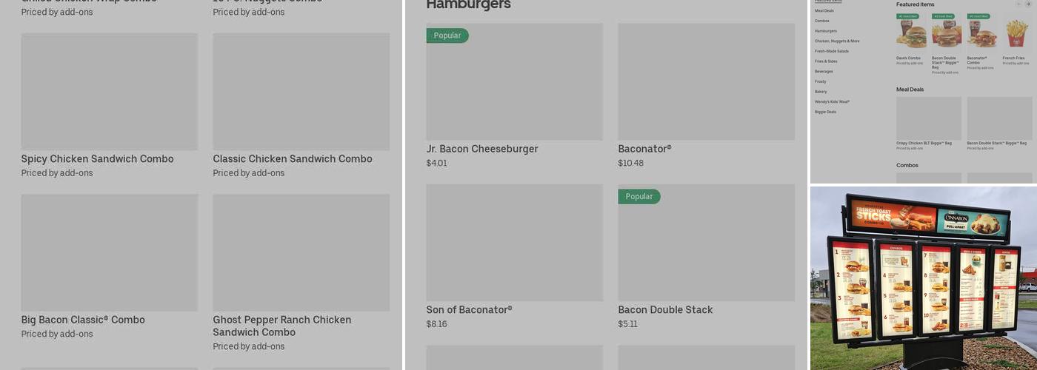Select Hamburgers category in sidebar menu
Viewport: 1037px width, 370px height.
point(826,31)
